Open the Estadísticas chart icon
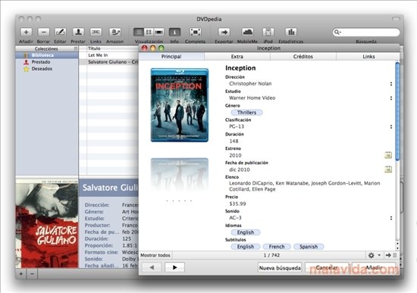The width and height of the screenshot is (417, 293). [x=291, y=33]
